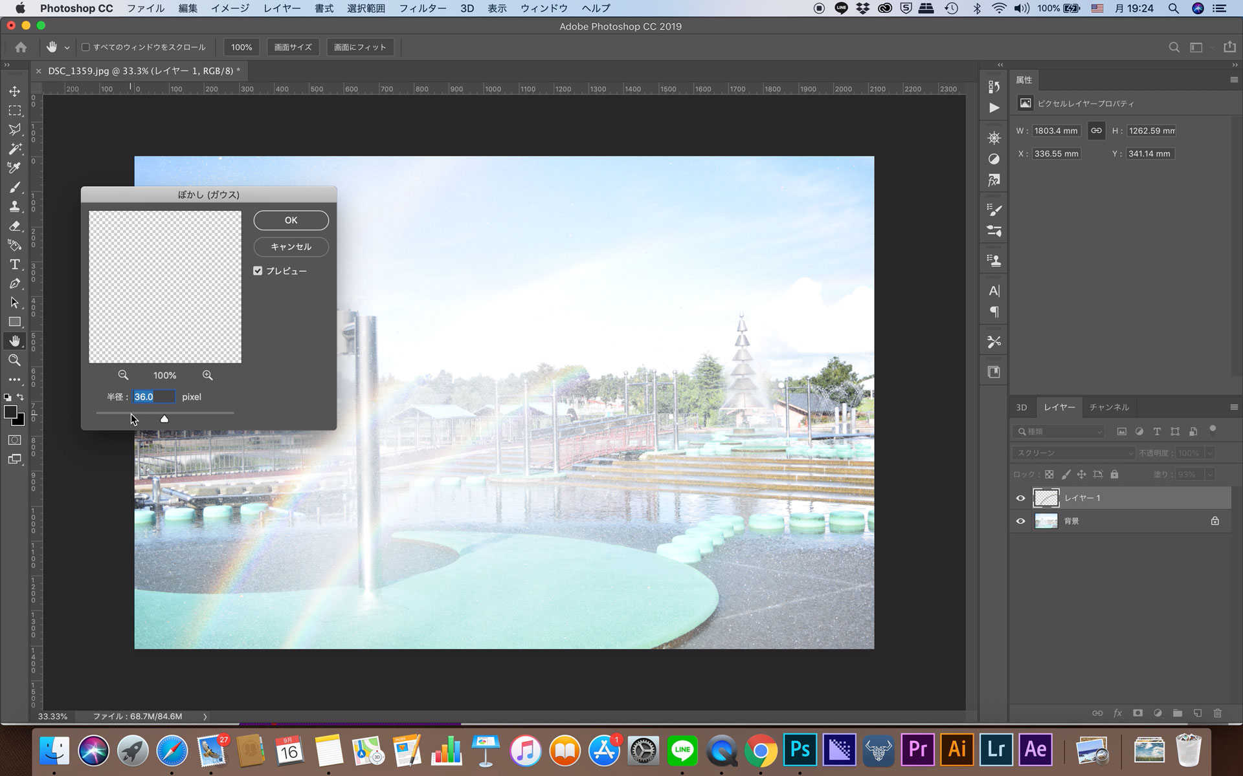Open the background color swatch
The width and height of the screenshot is (1243, 776).
[x=21, y=422]
